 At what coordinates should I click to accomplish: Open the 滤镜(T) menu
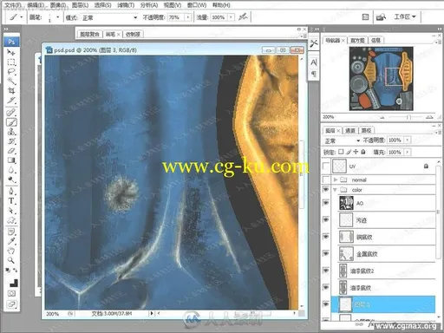tap(126, 5)
